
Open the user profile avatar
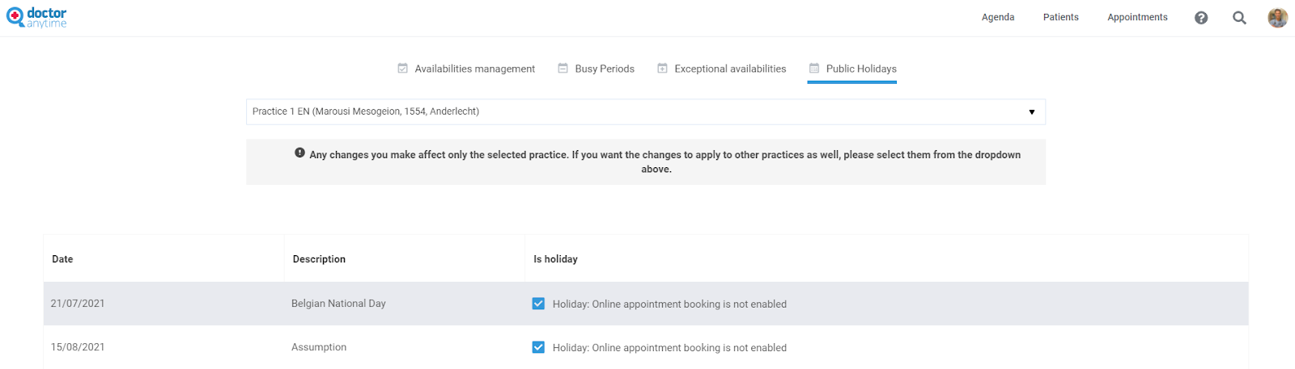pos(1277,18)
